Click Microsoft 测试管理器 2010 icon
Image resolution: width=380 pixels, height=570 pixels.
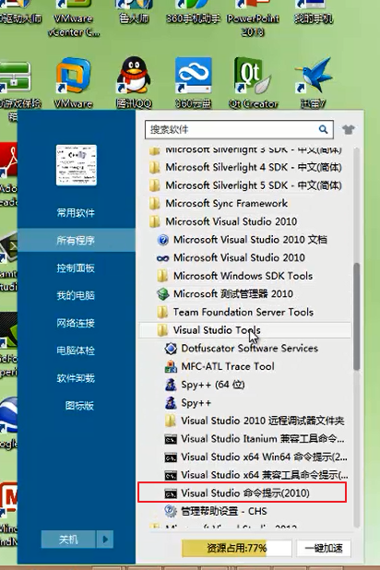pyautogui.click(x=163, y=294)
